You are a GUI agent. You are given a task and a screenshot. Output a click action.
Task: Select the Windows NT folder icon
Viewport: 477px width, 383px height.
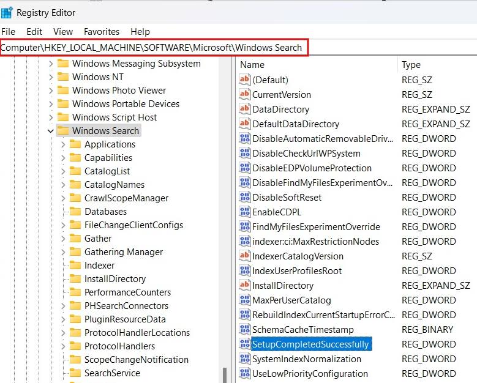point(63,76)
